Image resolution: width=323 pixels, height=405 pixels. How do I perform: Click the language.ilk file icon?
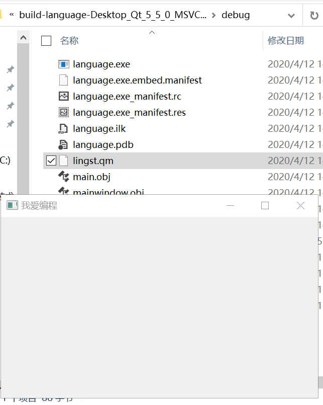[64, 128]
